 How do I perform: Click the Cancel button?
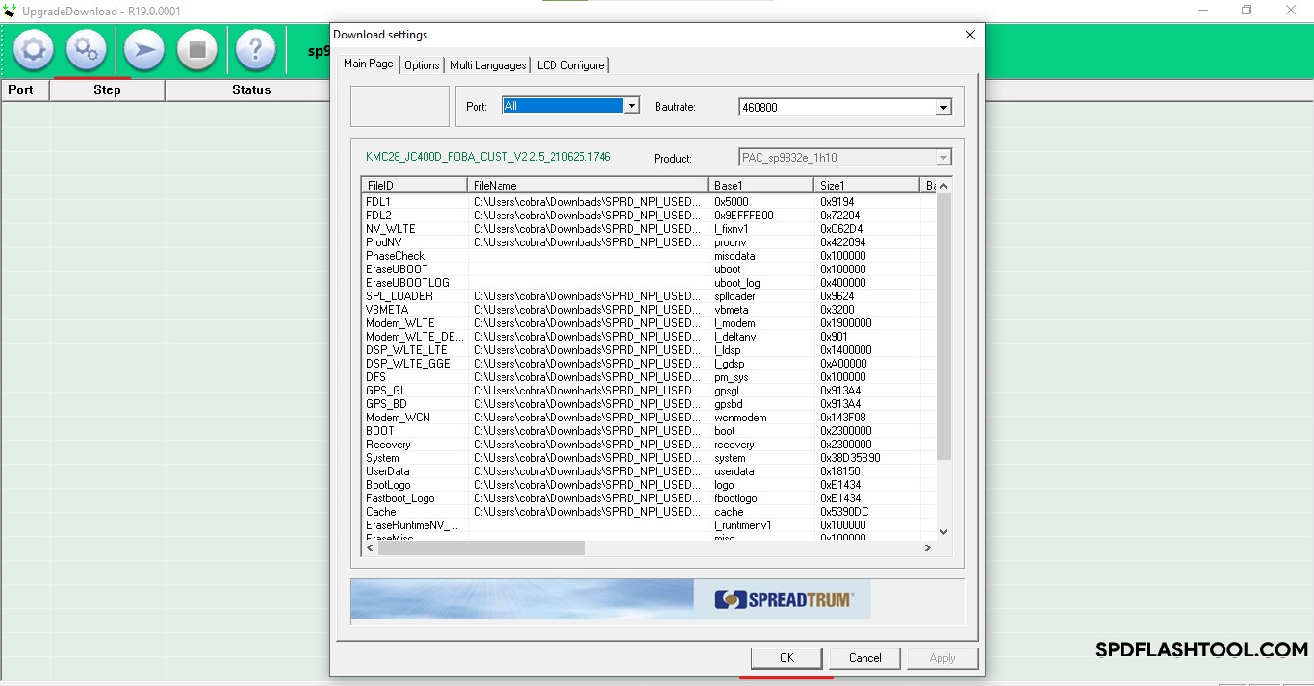point(864,658)
